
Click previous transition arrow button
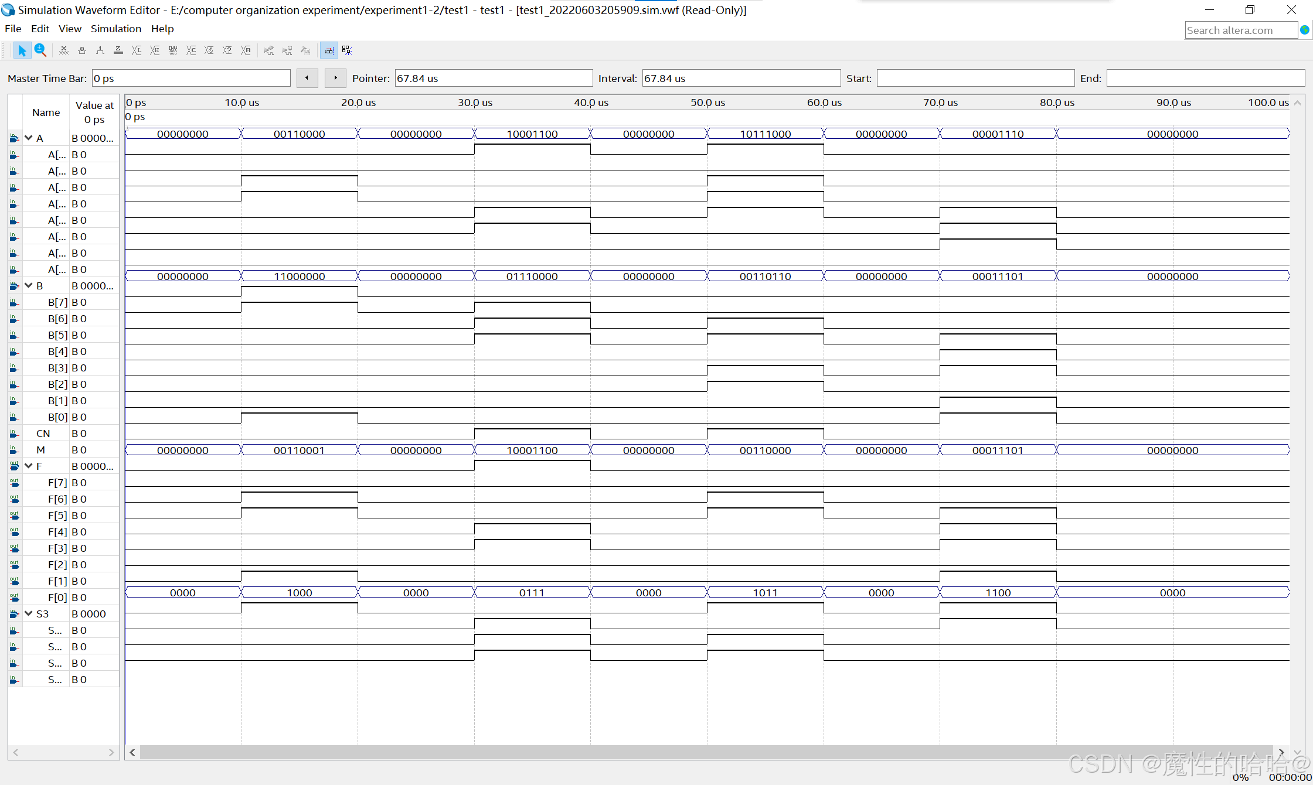307,78
